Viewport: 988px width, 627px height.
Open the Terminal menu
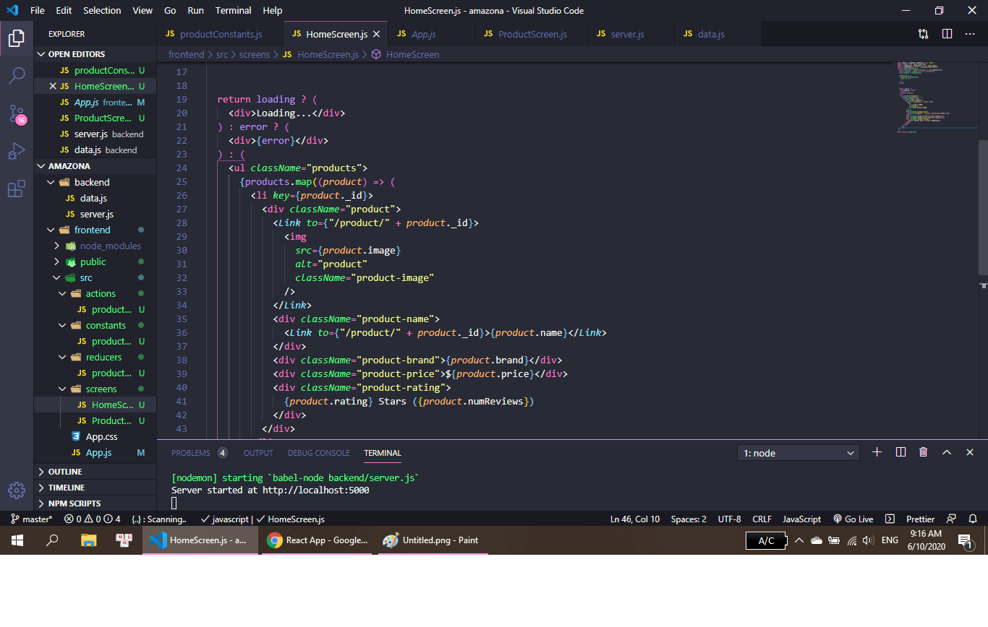pos(234,10)
